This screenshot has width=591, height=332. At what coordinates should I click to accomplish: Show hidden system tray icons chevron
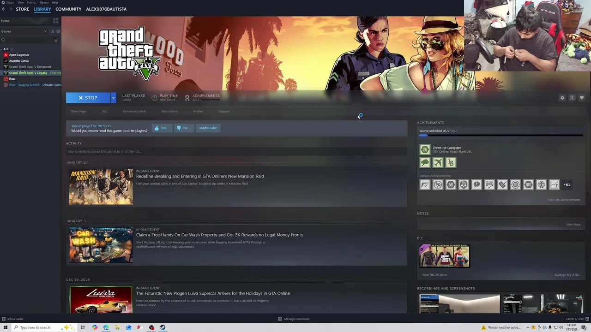pyautogui.click(x=528, y=327)
